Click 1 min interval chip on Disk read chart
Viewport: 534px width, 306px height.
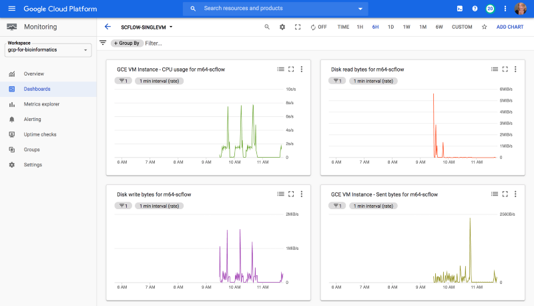(373, 81)
